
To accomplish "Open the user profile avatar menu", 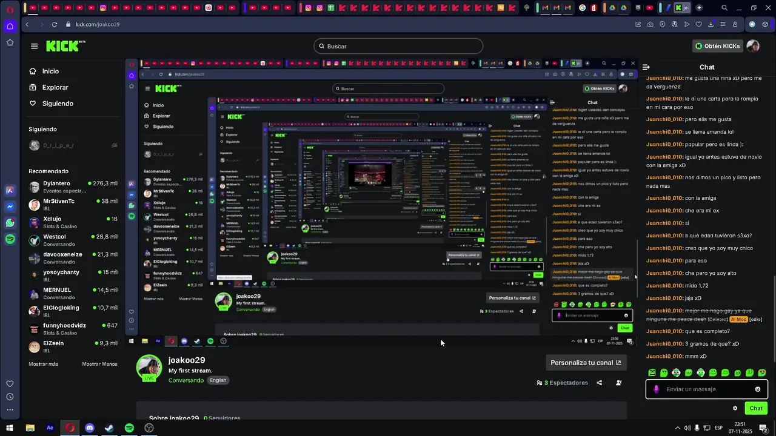I will pyautogui.click(x=753, y=46).
